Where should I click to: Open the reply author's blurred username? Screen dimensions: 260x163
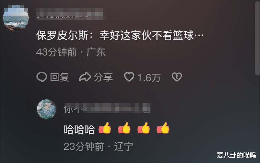click(107, 108)
